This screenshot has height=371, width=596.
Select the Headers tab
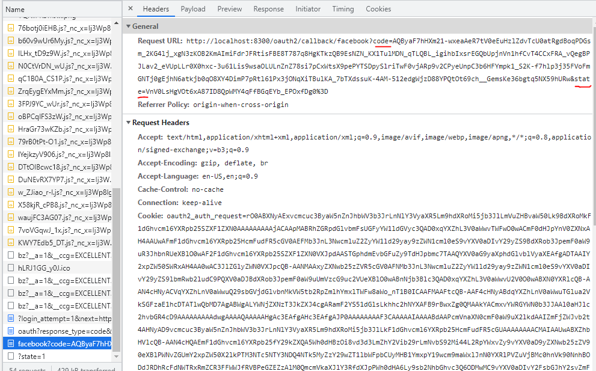coord(156,9)
